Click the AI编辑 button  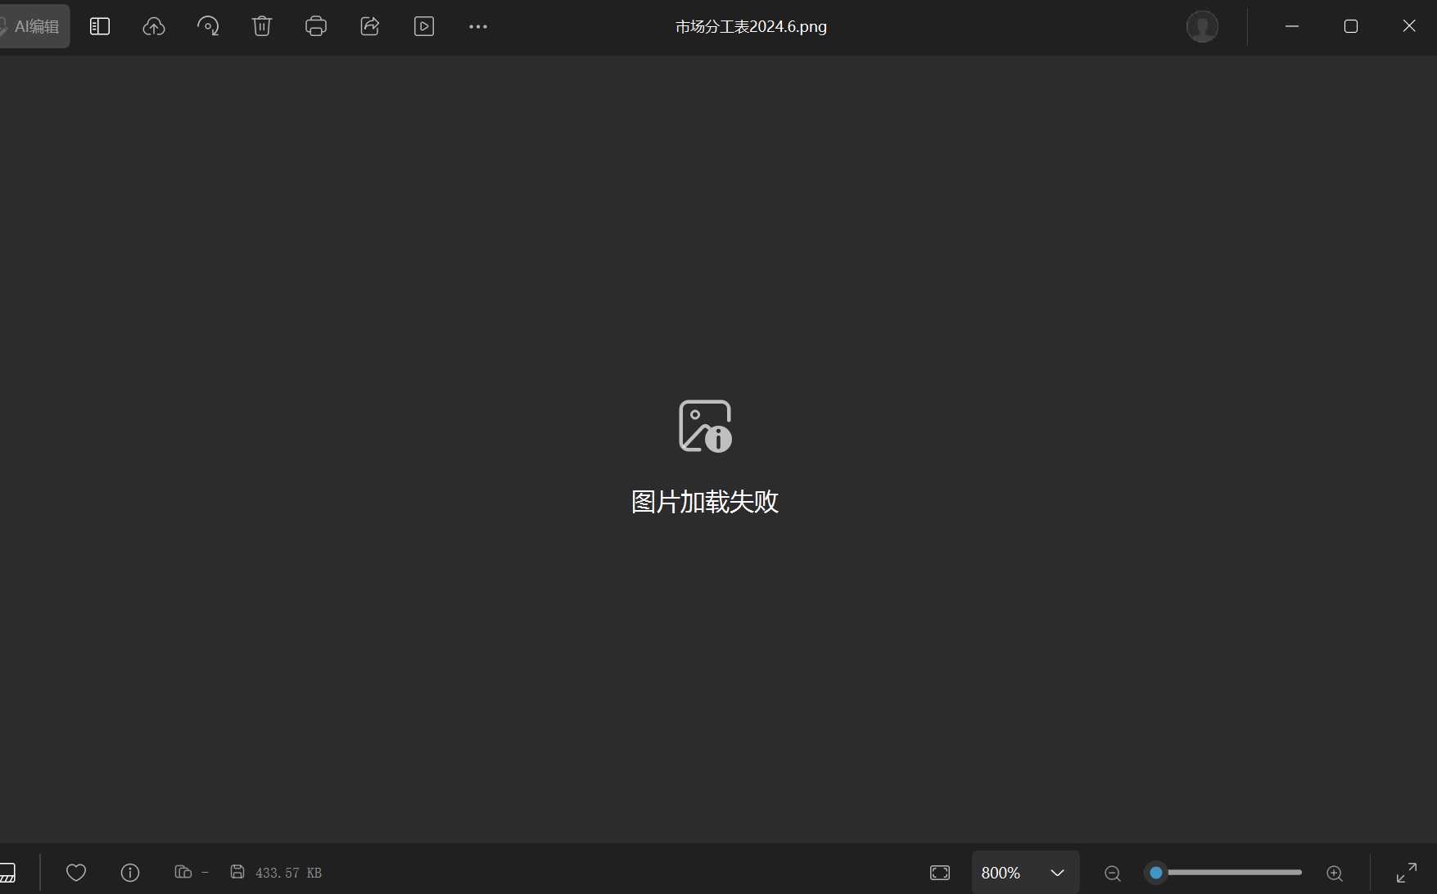point(34,26)
